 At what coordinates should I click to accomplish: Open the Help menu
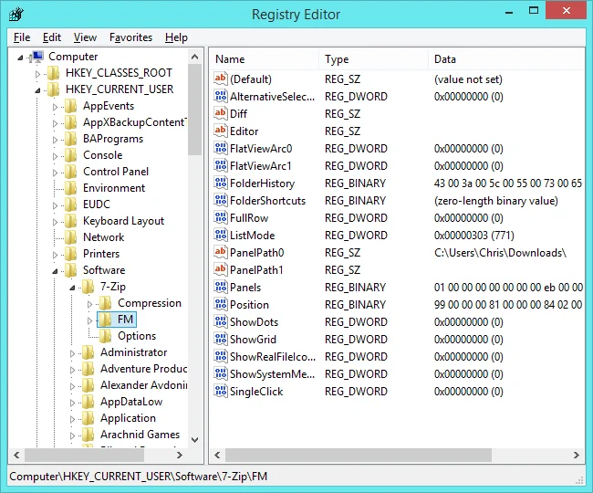click(x=176, y=37)
